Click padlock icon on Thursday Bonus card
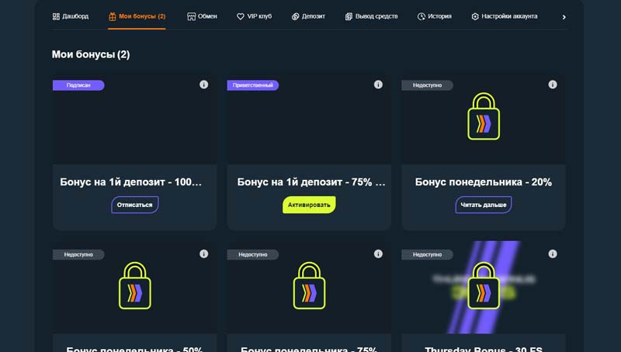Screen dimensions: 621x352 click(x=484, y=285)
